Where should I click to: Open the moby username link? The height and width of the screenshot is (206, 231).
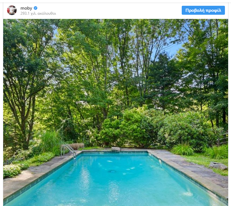(26, 8)
